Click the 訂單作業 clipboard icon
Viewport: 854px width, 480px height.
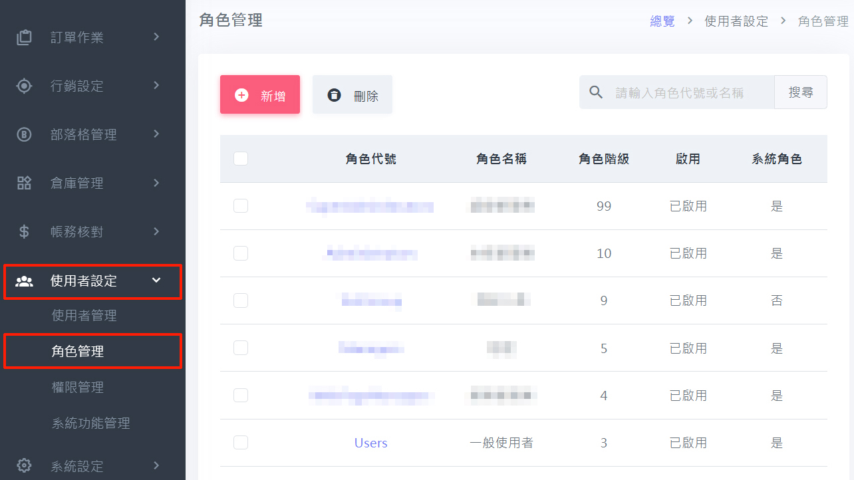pos(24,37)
